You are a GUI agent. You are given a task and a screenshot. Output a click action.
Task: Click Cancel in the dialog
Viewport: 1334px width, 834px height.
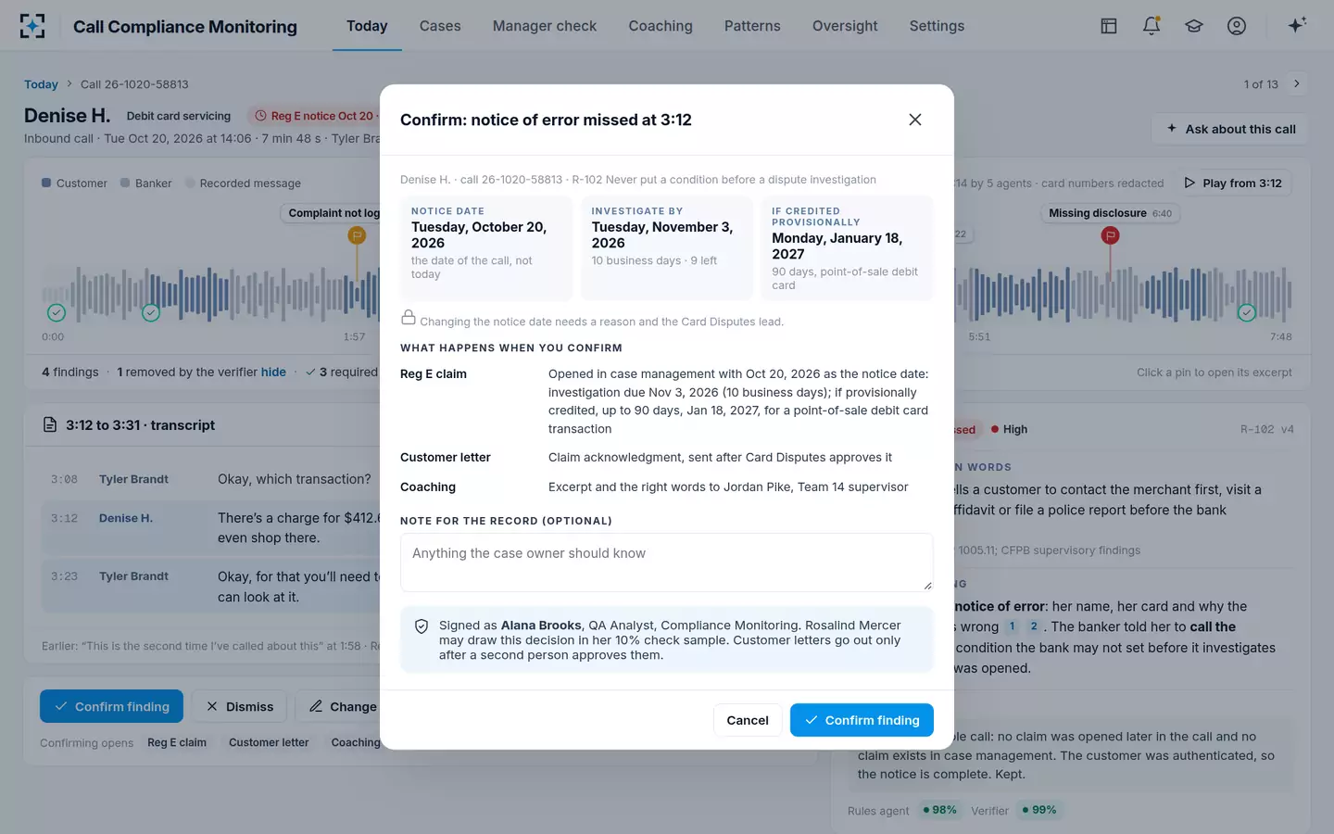(x=748, y=720)
